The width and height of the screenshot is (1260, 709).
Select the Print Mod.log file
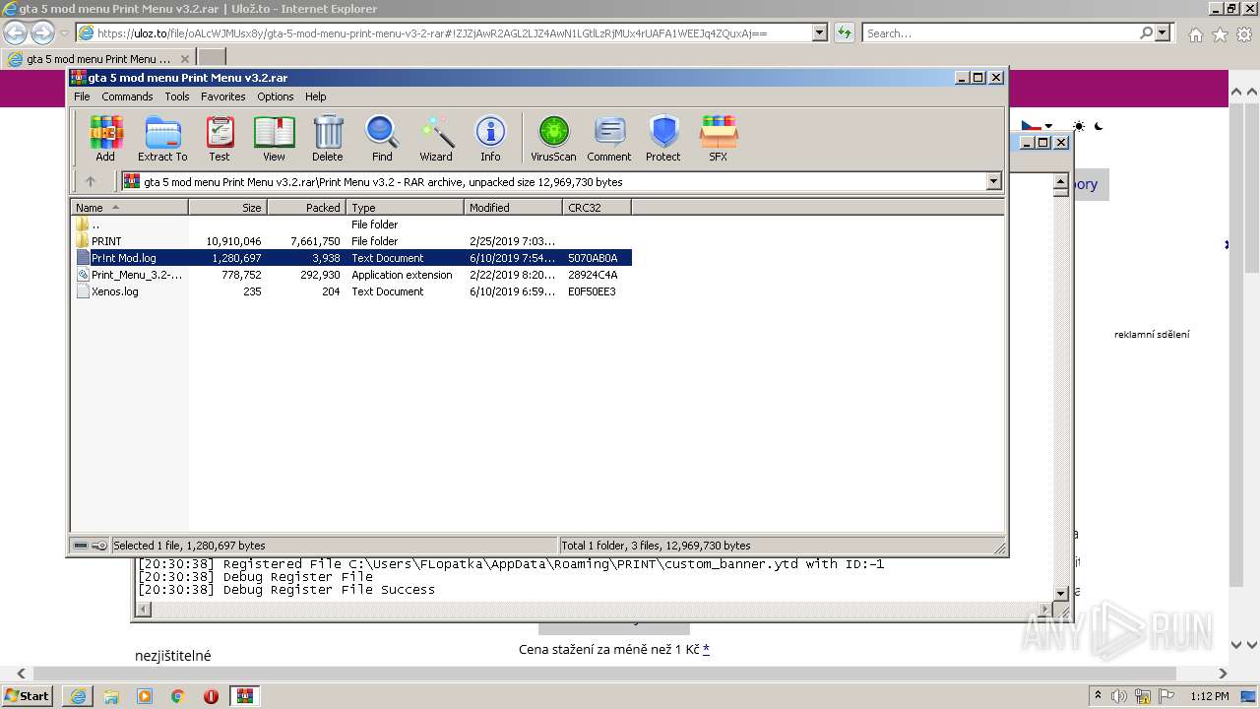pos(350,258)
